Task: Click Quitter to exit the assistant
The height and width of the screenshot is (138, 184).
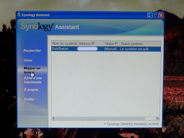Action: 29,99
